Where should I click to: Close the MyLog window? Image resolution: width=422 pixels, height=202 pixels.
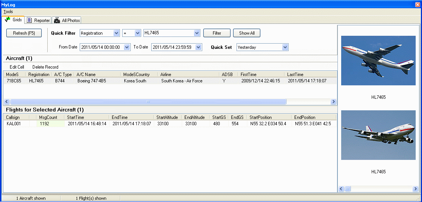click(x=418, y=4)
